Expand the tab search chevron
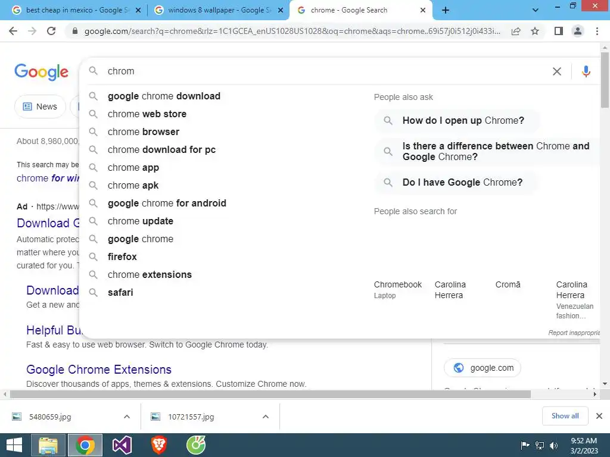 coord(536,10)
